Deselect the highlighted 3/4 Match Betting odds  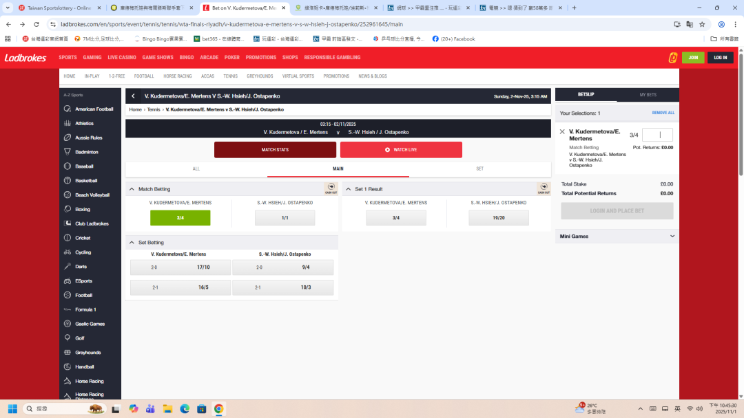coord(180,218)
